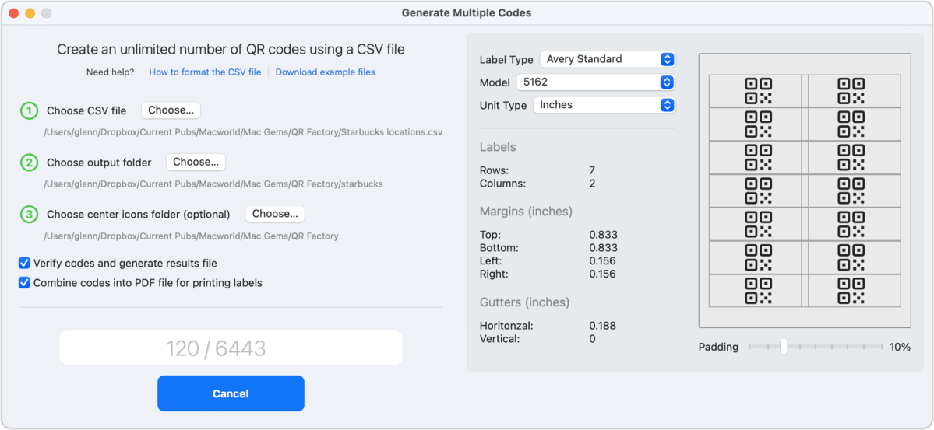
Task: Click the Vertical gutter value 0
Action: [592, 339]
